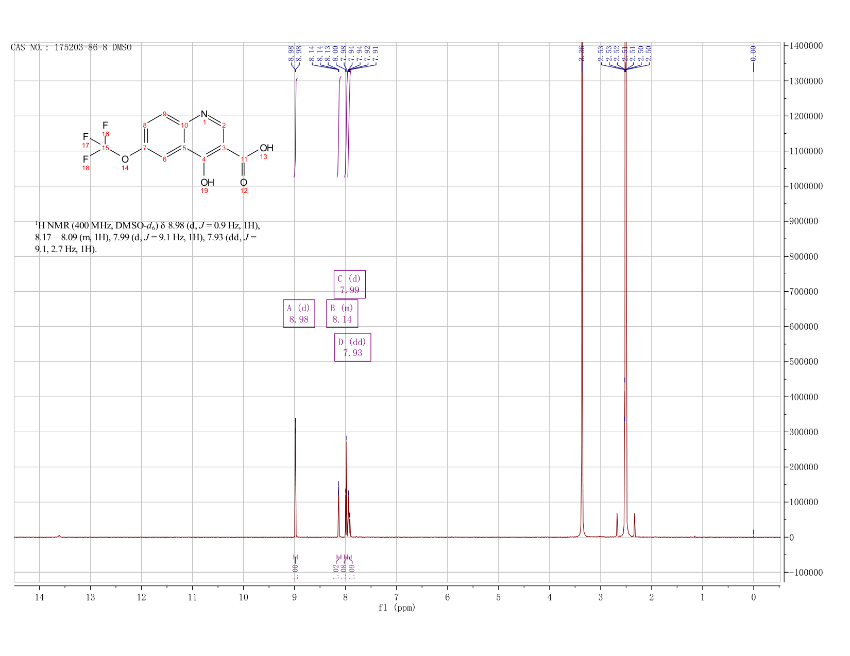Select the 14 ppm tick label on x-axis
Viewport: 850px width, 656px height.
[x=40, y=597]
